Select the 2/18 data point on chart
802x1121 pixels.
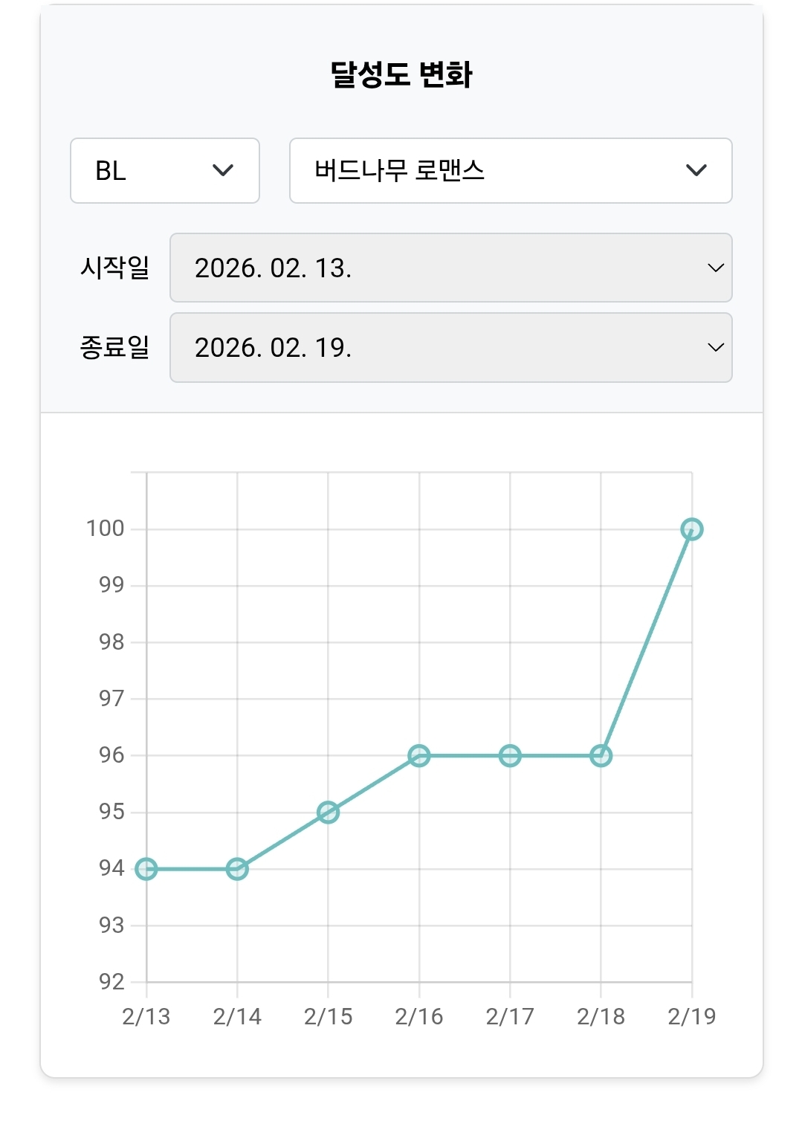(601, 755)
